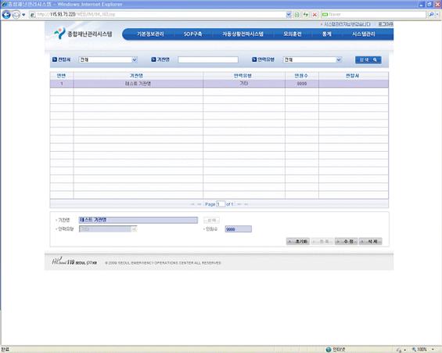Open the 기본정보관리 menu
Screen dimensions: 442x353
click(150, 34)
